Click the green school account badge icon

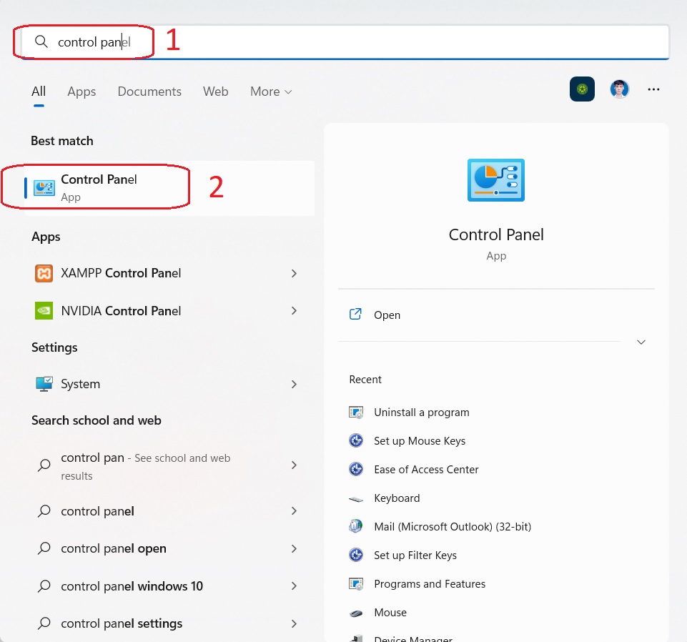[x=582, y=89]
